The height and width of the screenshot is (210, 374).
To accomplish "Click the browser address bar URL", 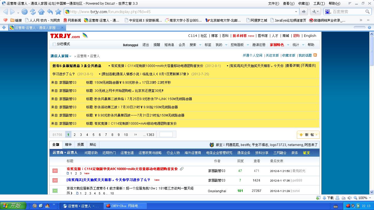I will (x=110, y=12).
